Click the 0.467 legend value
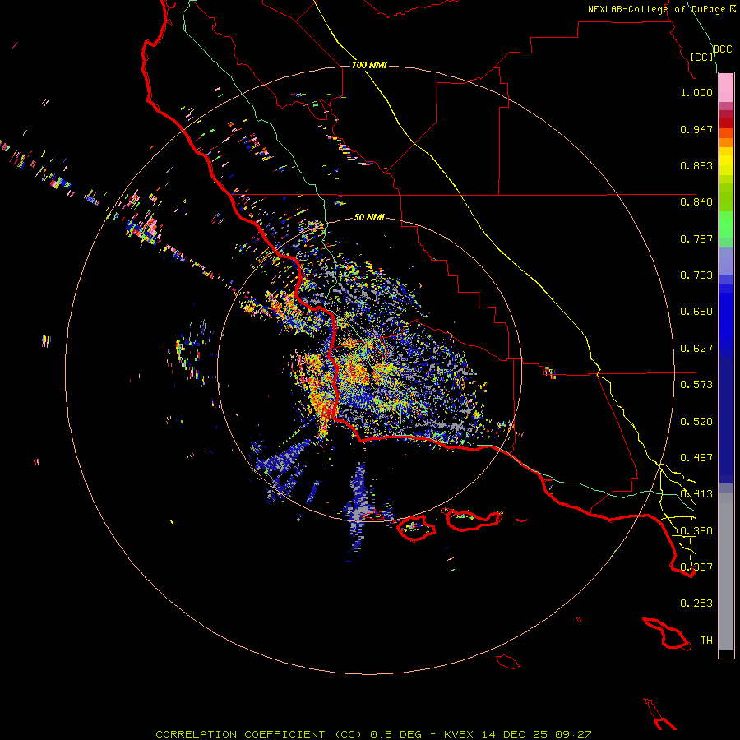740x740 pixels. 696,458
